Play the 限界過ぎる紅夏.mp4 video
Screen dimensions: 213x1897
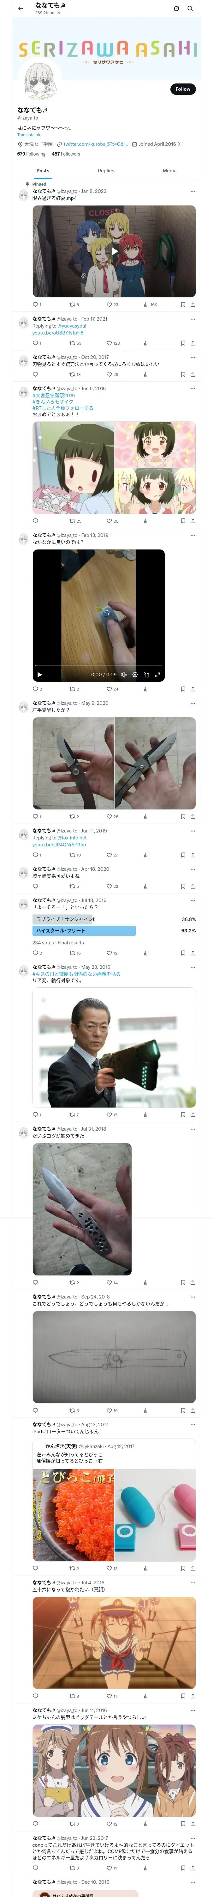point(114,251)
